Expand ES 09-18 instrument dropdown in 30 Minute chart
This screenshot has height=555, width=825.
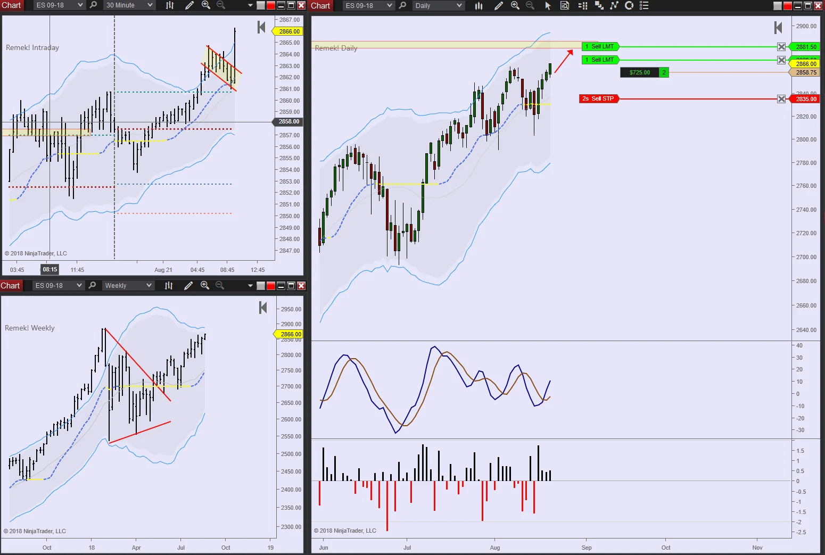(80, 5)
